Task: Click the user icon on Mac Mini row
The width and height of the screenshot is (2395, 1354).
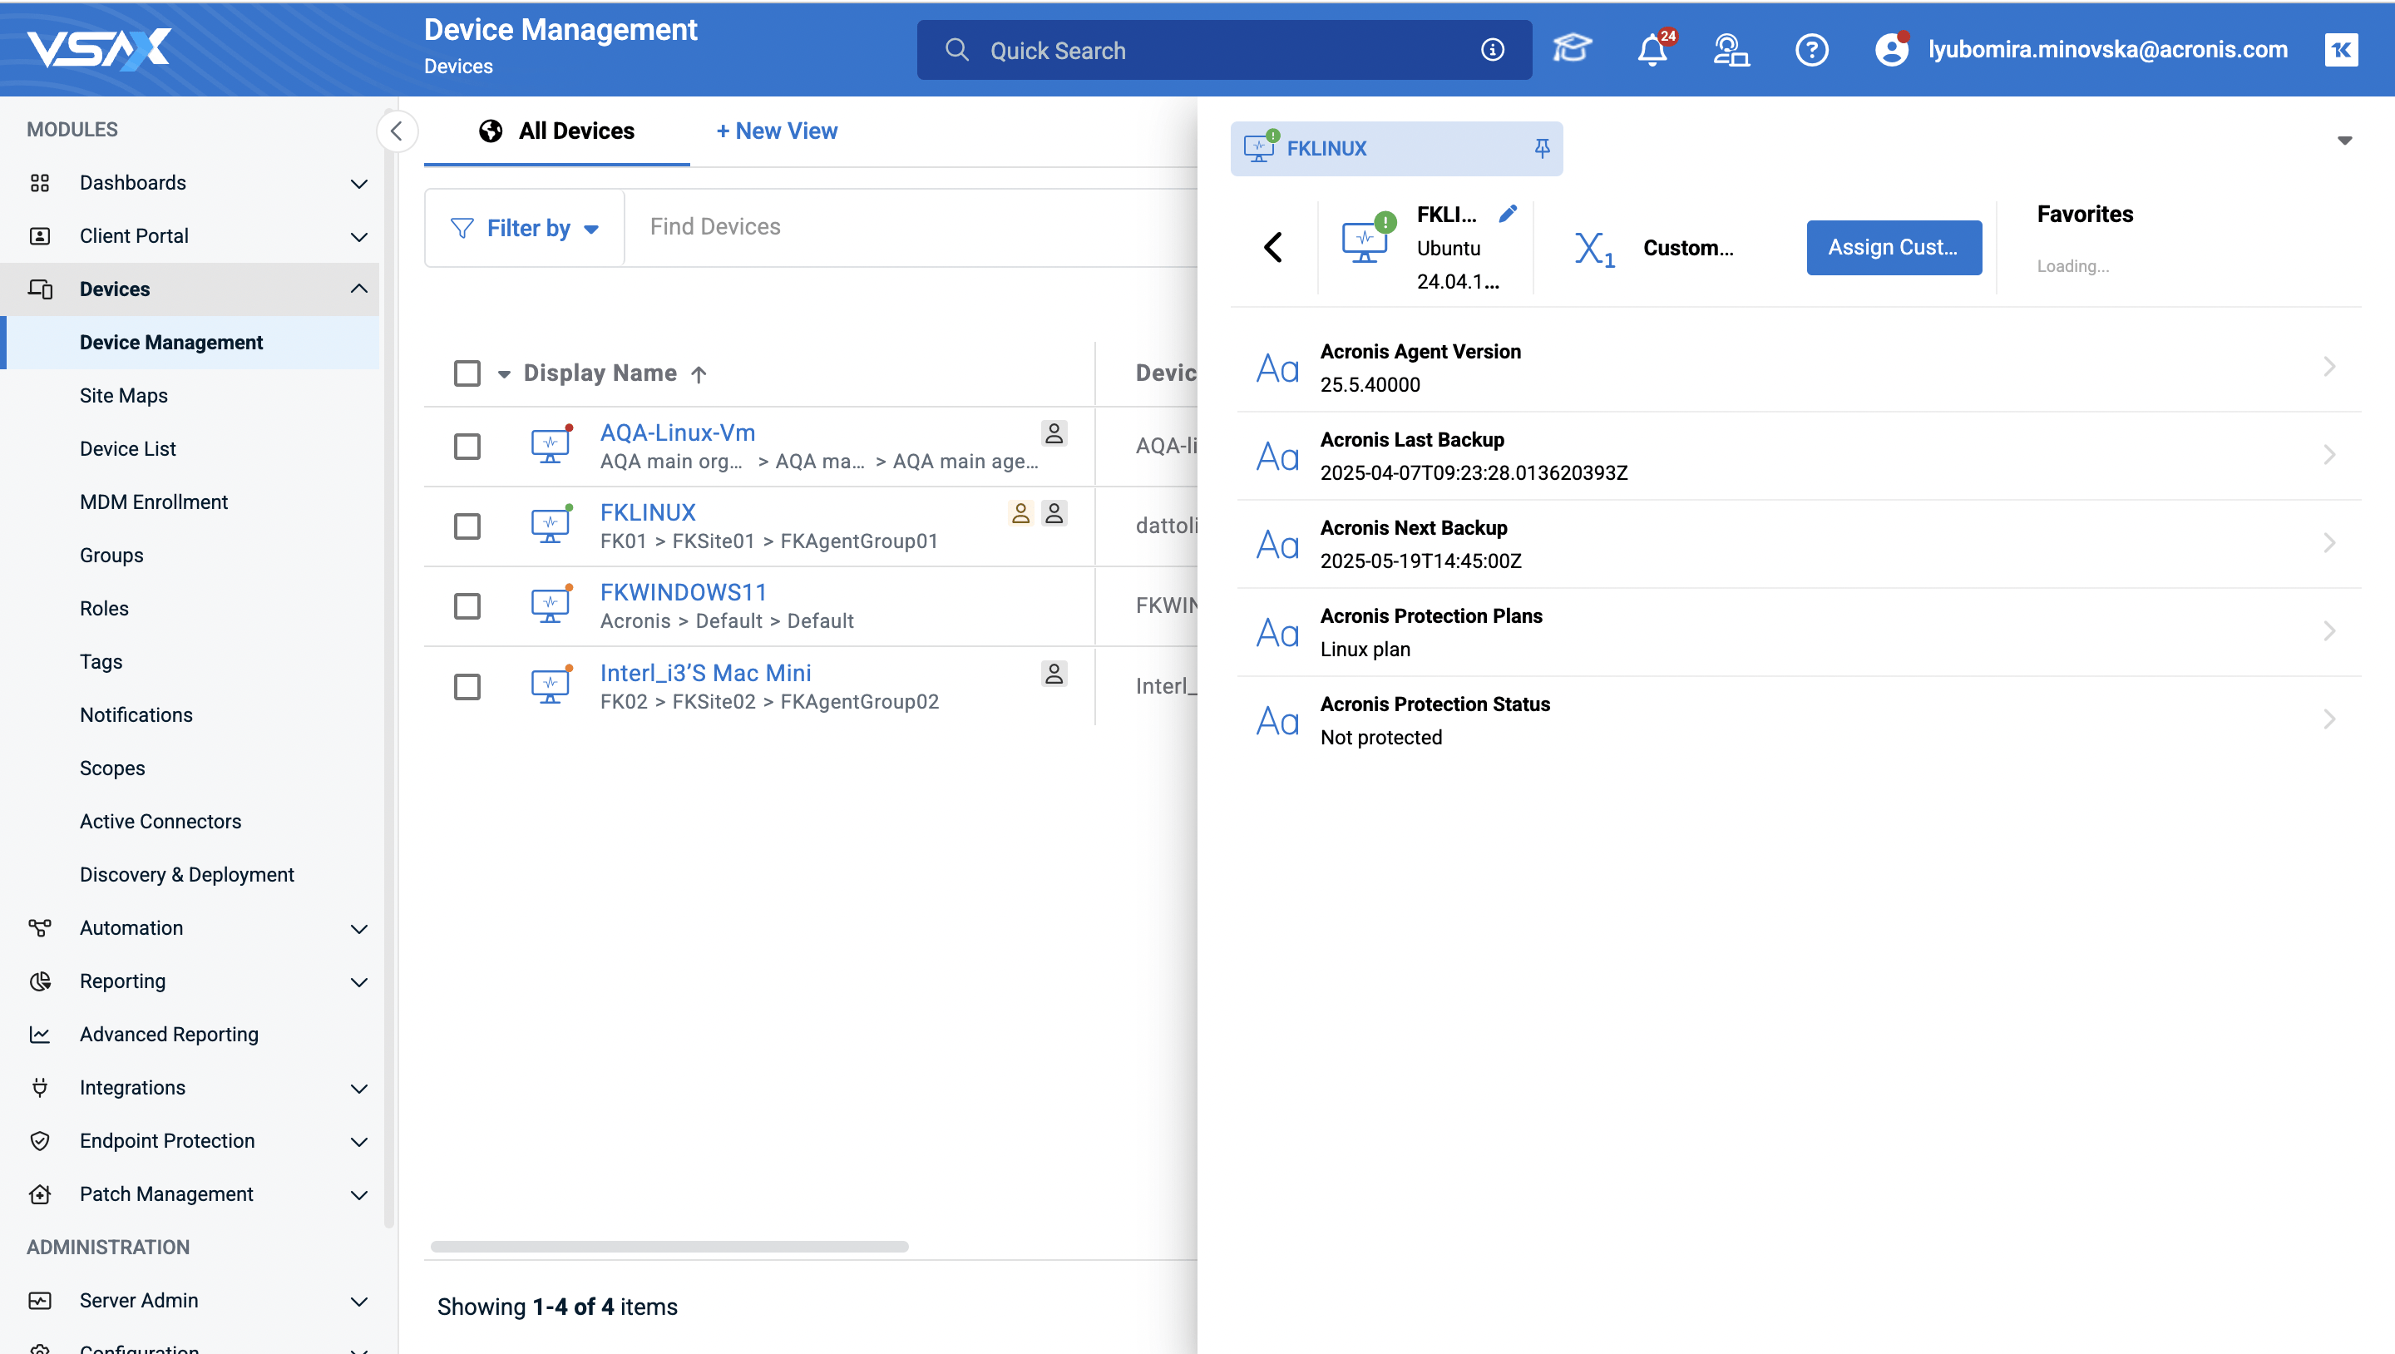Action: click(x=1054, y=674)
